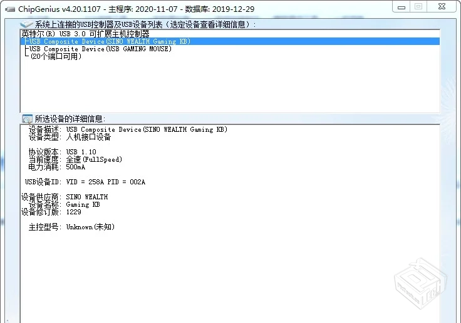Click the 当前速度 FullSpeed line

pyautogui.click(x=75, y=159)
